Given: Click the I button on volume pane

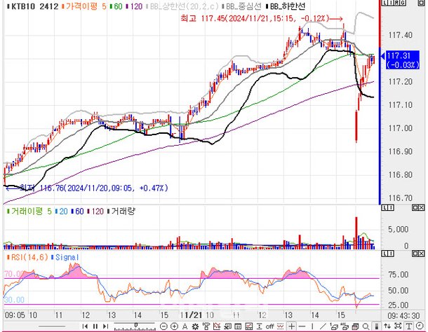Looking at the screenshot, I should 391,208.
